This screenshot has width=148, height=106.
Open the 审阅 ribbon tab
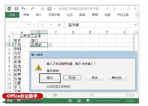point(95,15)
